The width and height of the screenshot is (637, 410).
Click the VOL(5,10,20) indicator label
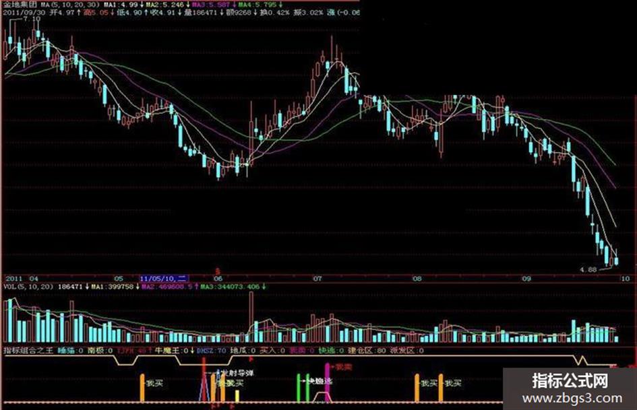click(x=28, y=287)
